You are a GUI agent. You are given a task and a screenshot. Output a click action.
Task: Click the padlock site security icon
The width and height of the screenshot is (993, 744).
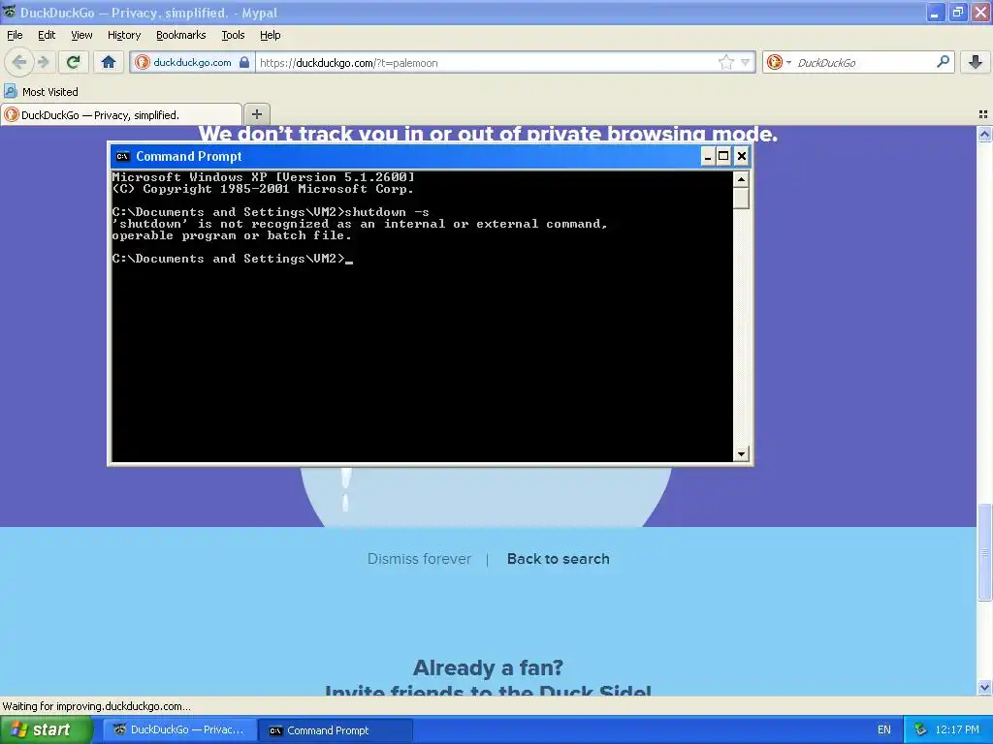point(243,62)
